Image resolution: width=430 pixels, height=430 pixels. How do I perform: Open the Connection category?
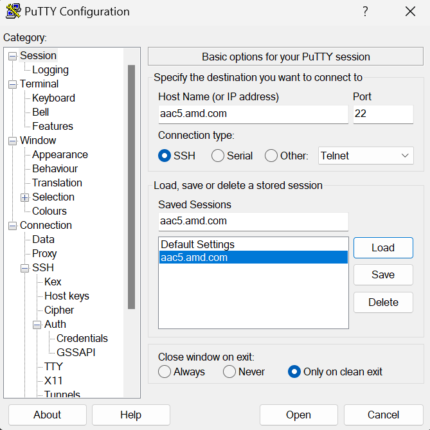[x=46, y=225]
